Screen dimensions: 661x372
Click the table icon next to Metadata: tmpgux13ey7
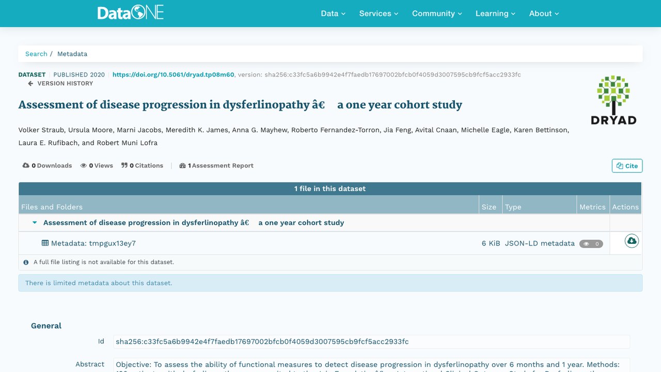click(x=45, y=243)
